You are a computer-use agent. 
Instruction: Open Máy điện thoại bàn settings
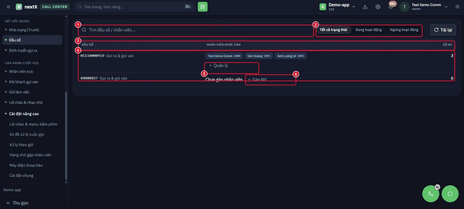coord(26,165)
